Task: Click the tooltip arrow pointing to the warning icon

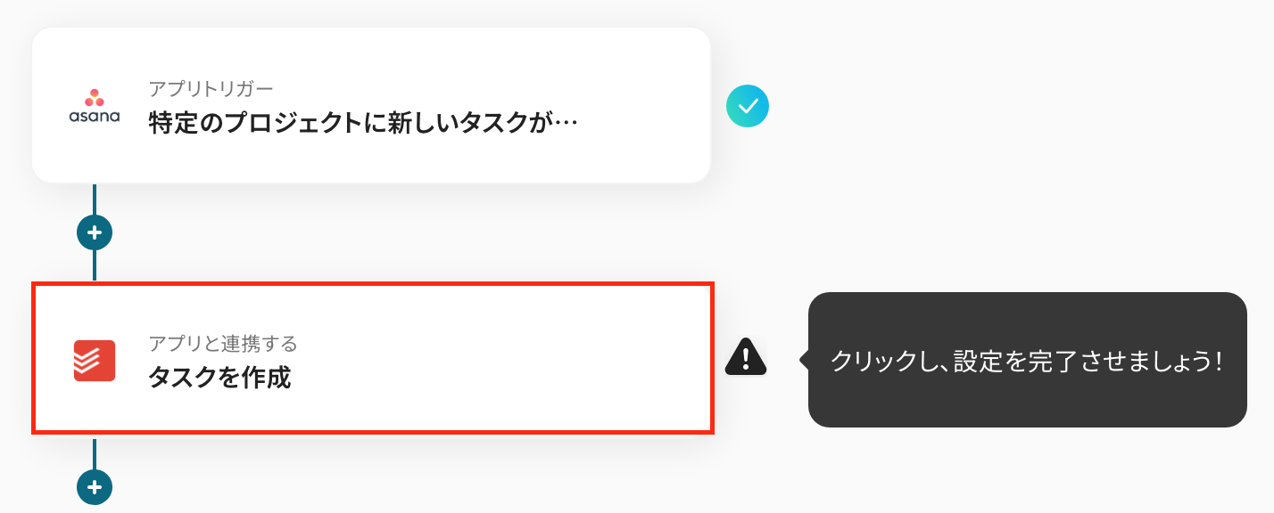Action: click(x=805, y=360)
